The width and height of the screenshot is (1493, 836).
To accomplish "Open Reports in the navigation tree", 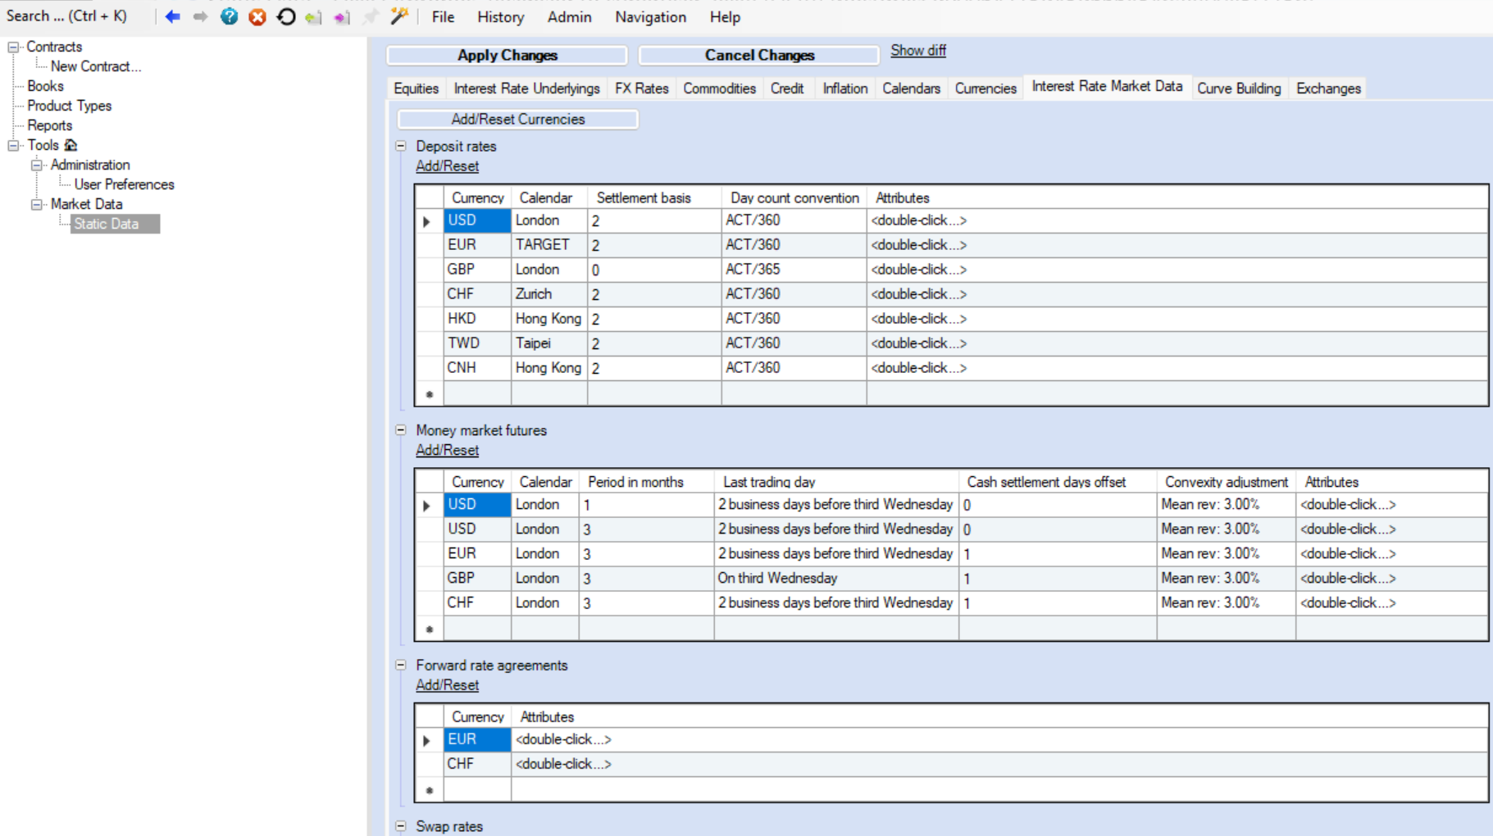I will pos(49,125).
